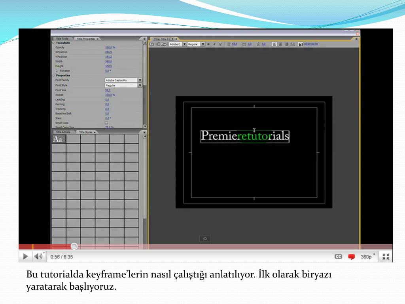This screenshot has width=405, height=304.
Task: Toggle Italic in the title toolbar
Action: pos(214,44)
